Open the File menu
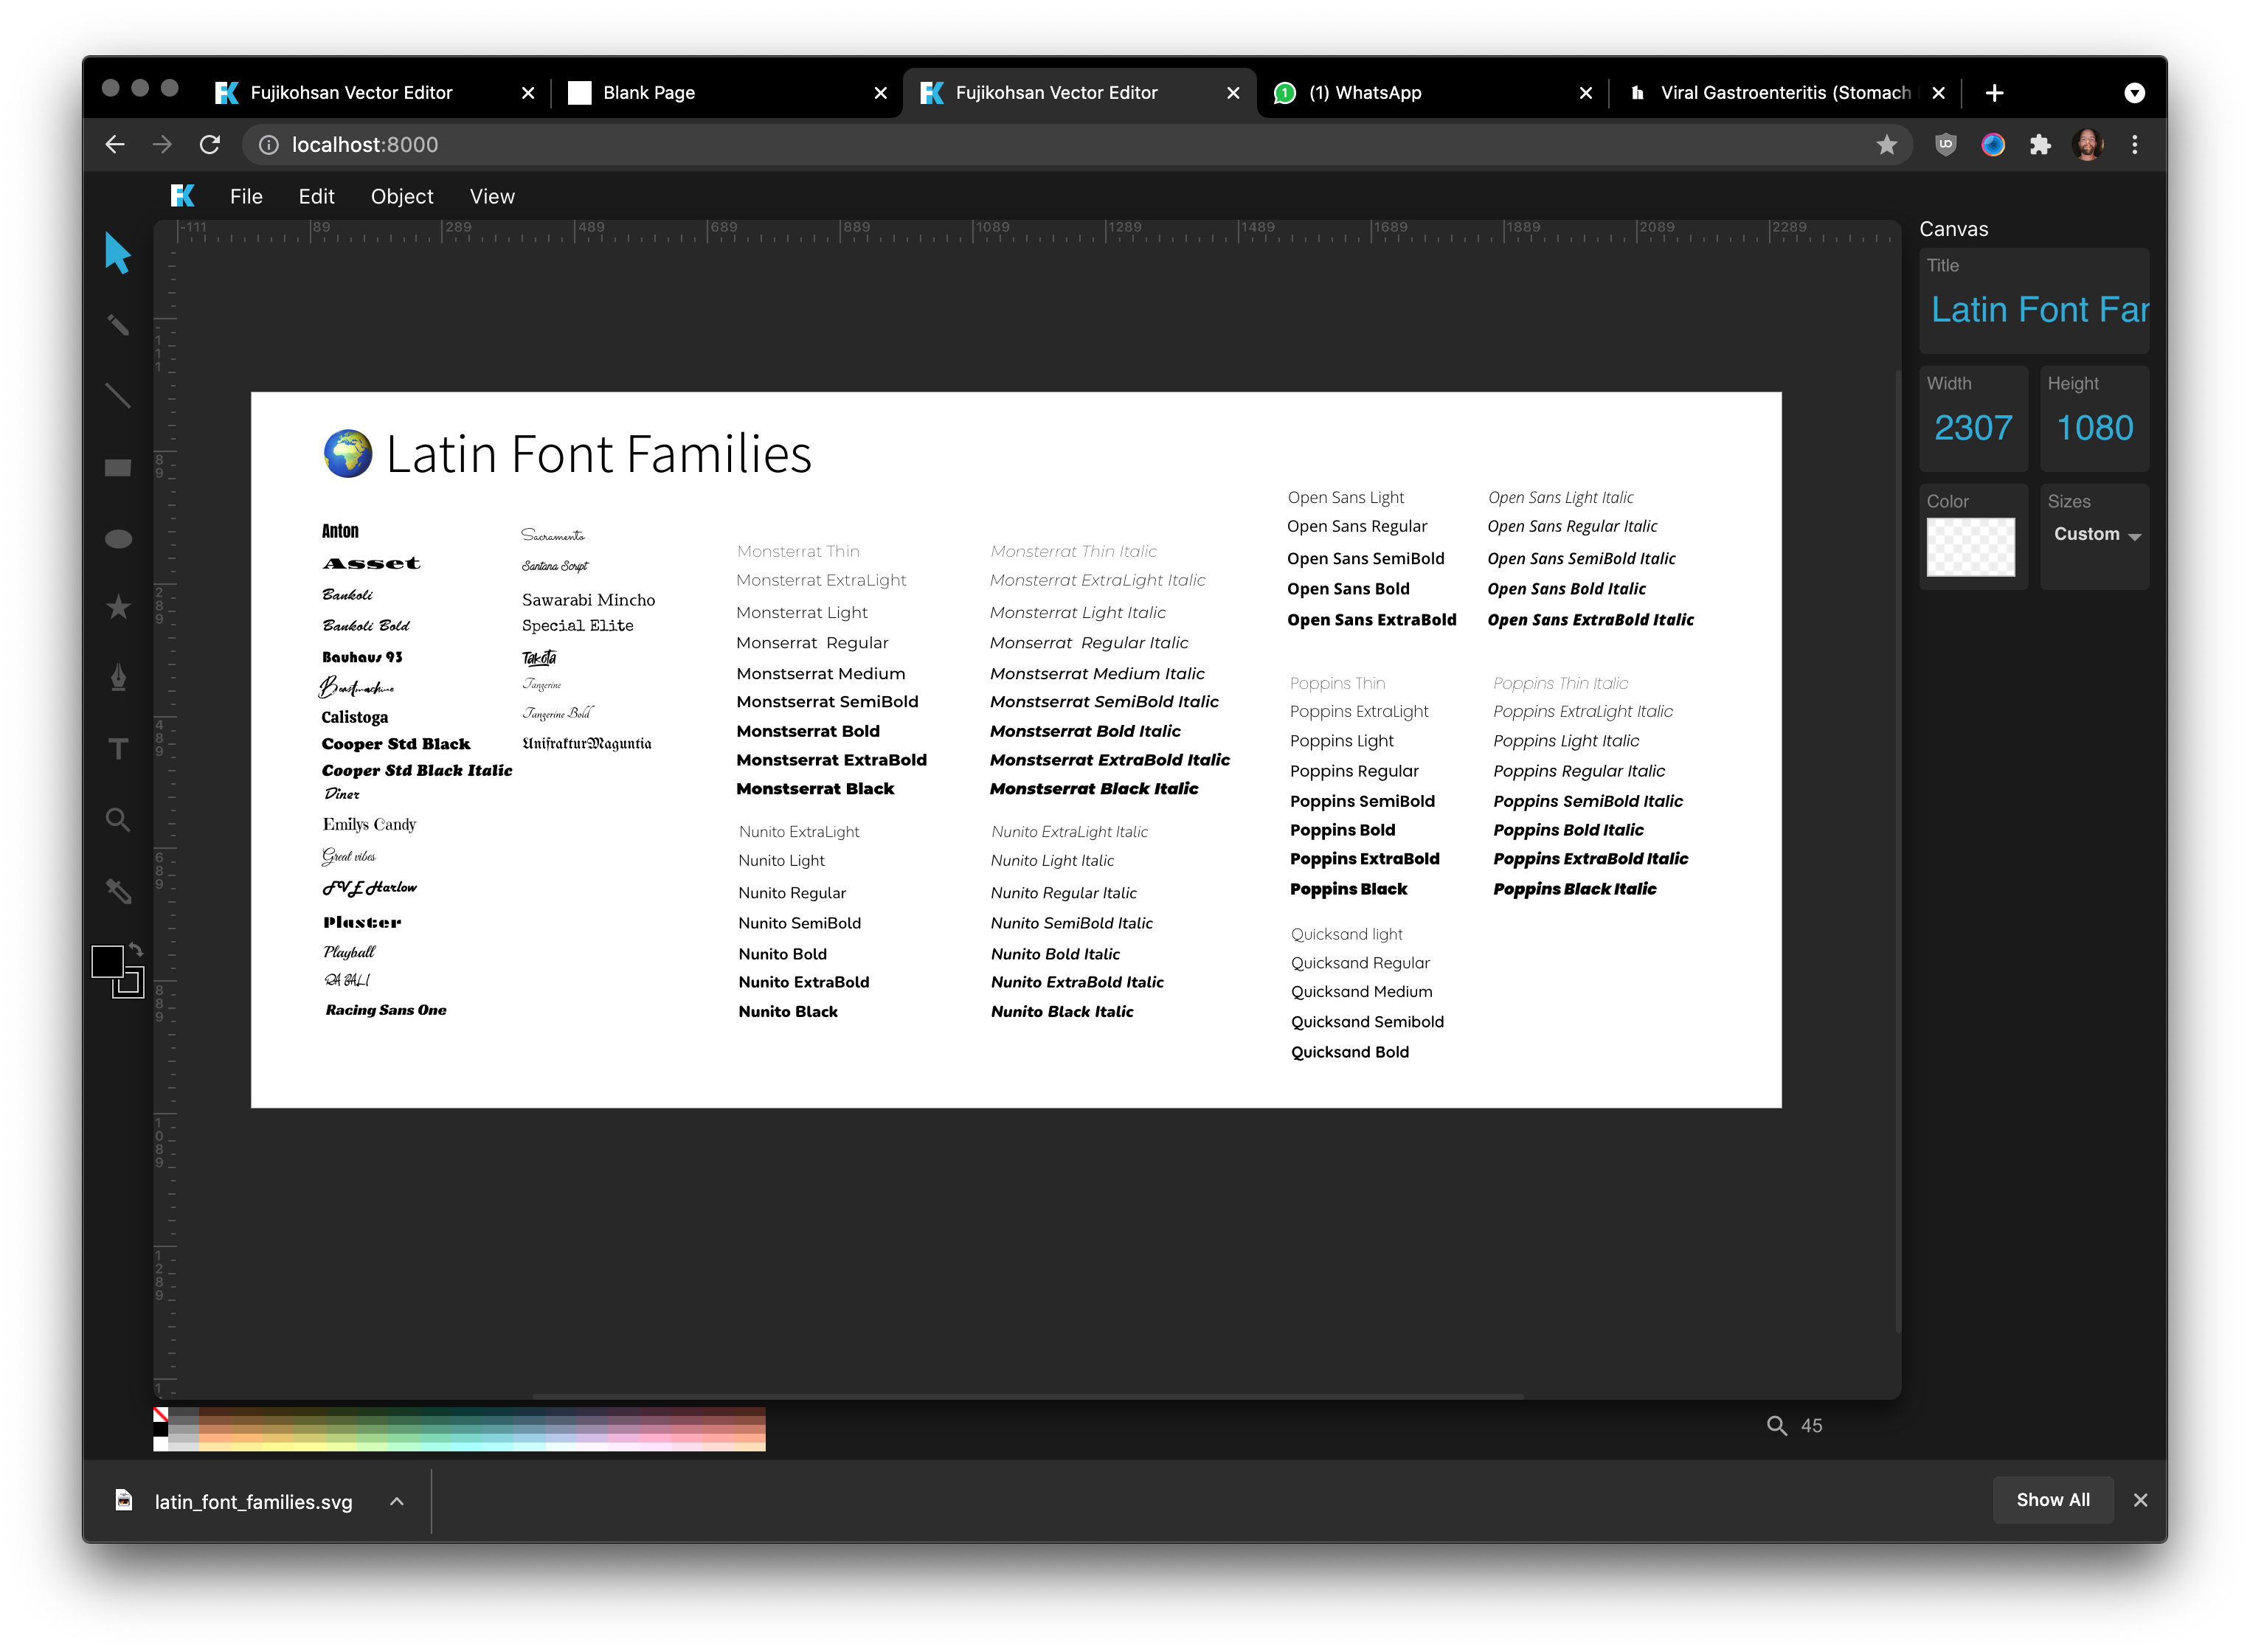The height and width of the screenshot is (1652, 2250). tap(246, 197)
